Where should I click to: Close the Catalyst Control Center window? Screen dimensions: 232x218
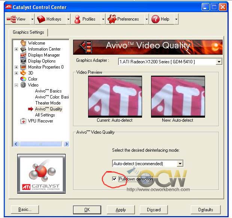pyautogui.click(x=223, y=7)
